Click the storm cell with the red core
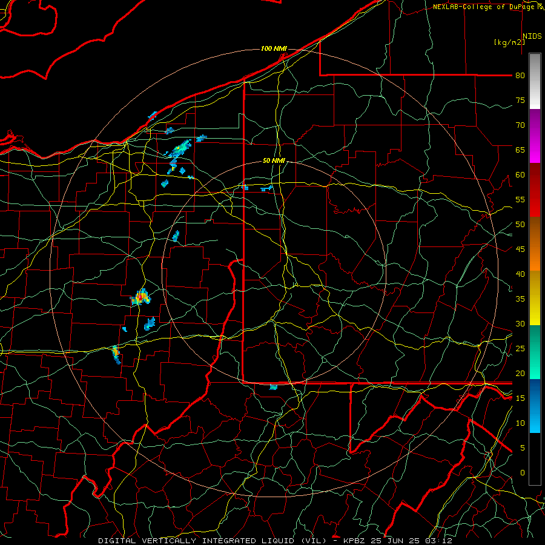545x545 pixels. click(140, 297)
